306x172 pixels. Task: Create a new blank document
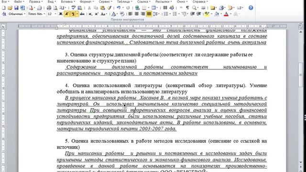pos(4,8)
